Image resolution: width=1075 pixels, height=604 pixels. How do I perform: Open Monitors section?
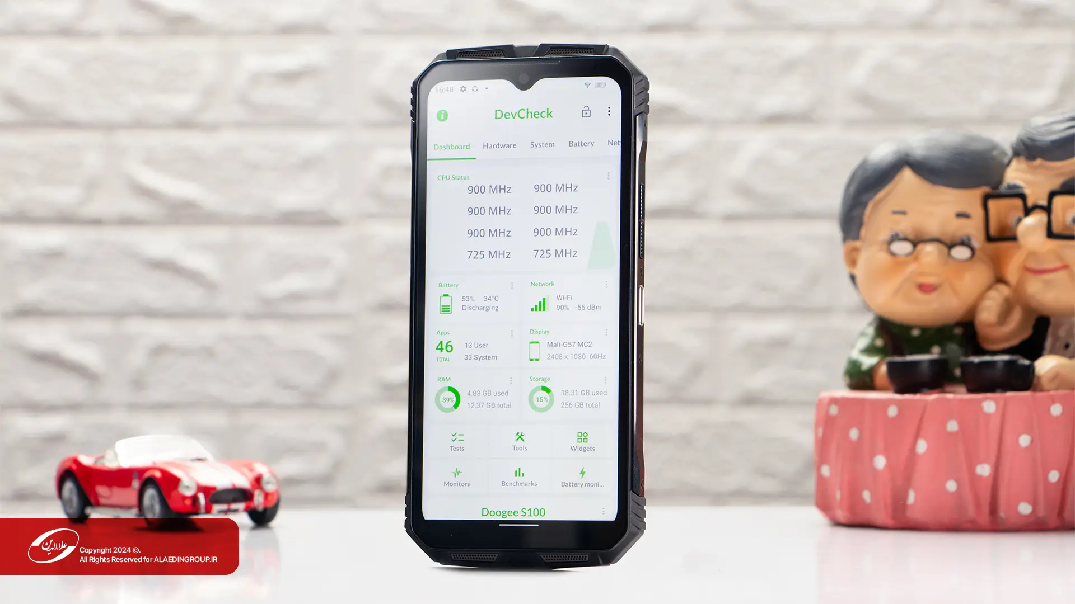click(456, 476)
